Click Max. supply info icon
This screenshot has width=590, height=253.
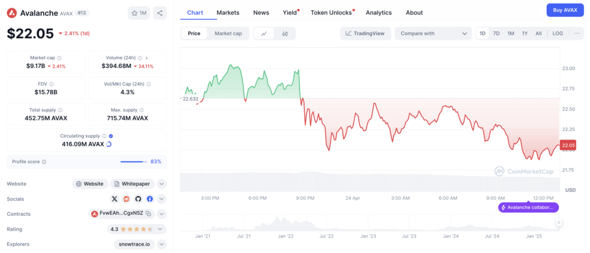[x=142, y=110]
